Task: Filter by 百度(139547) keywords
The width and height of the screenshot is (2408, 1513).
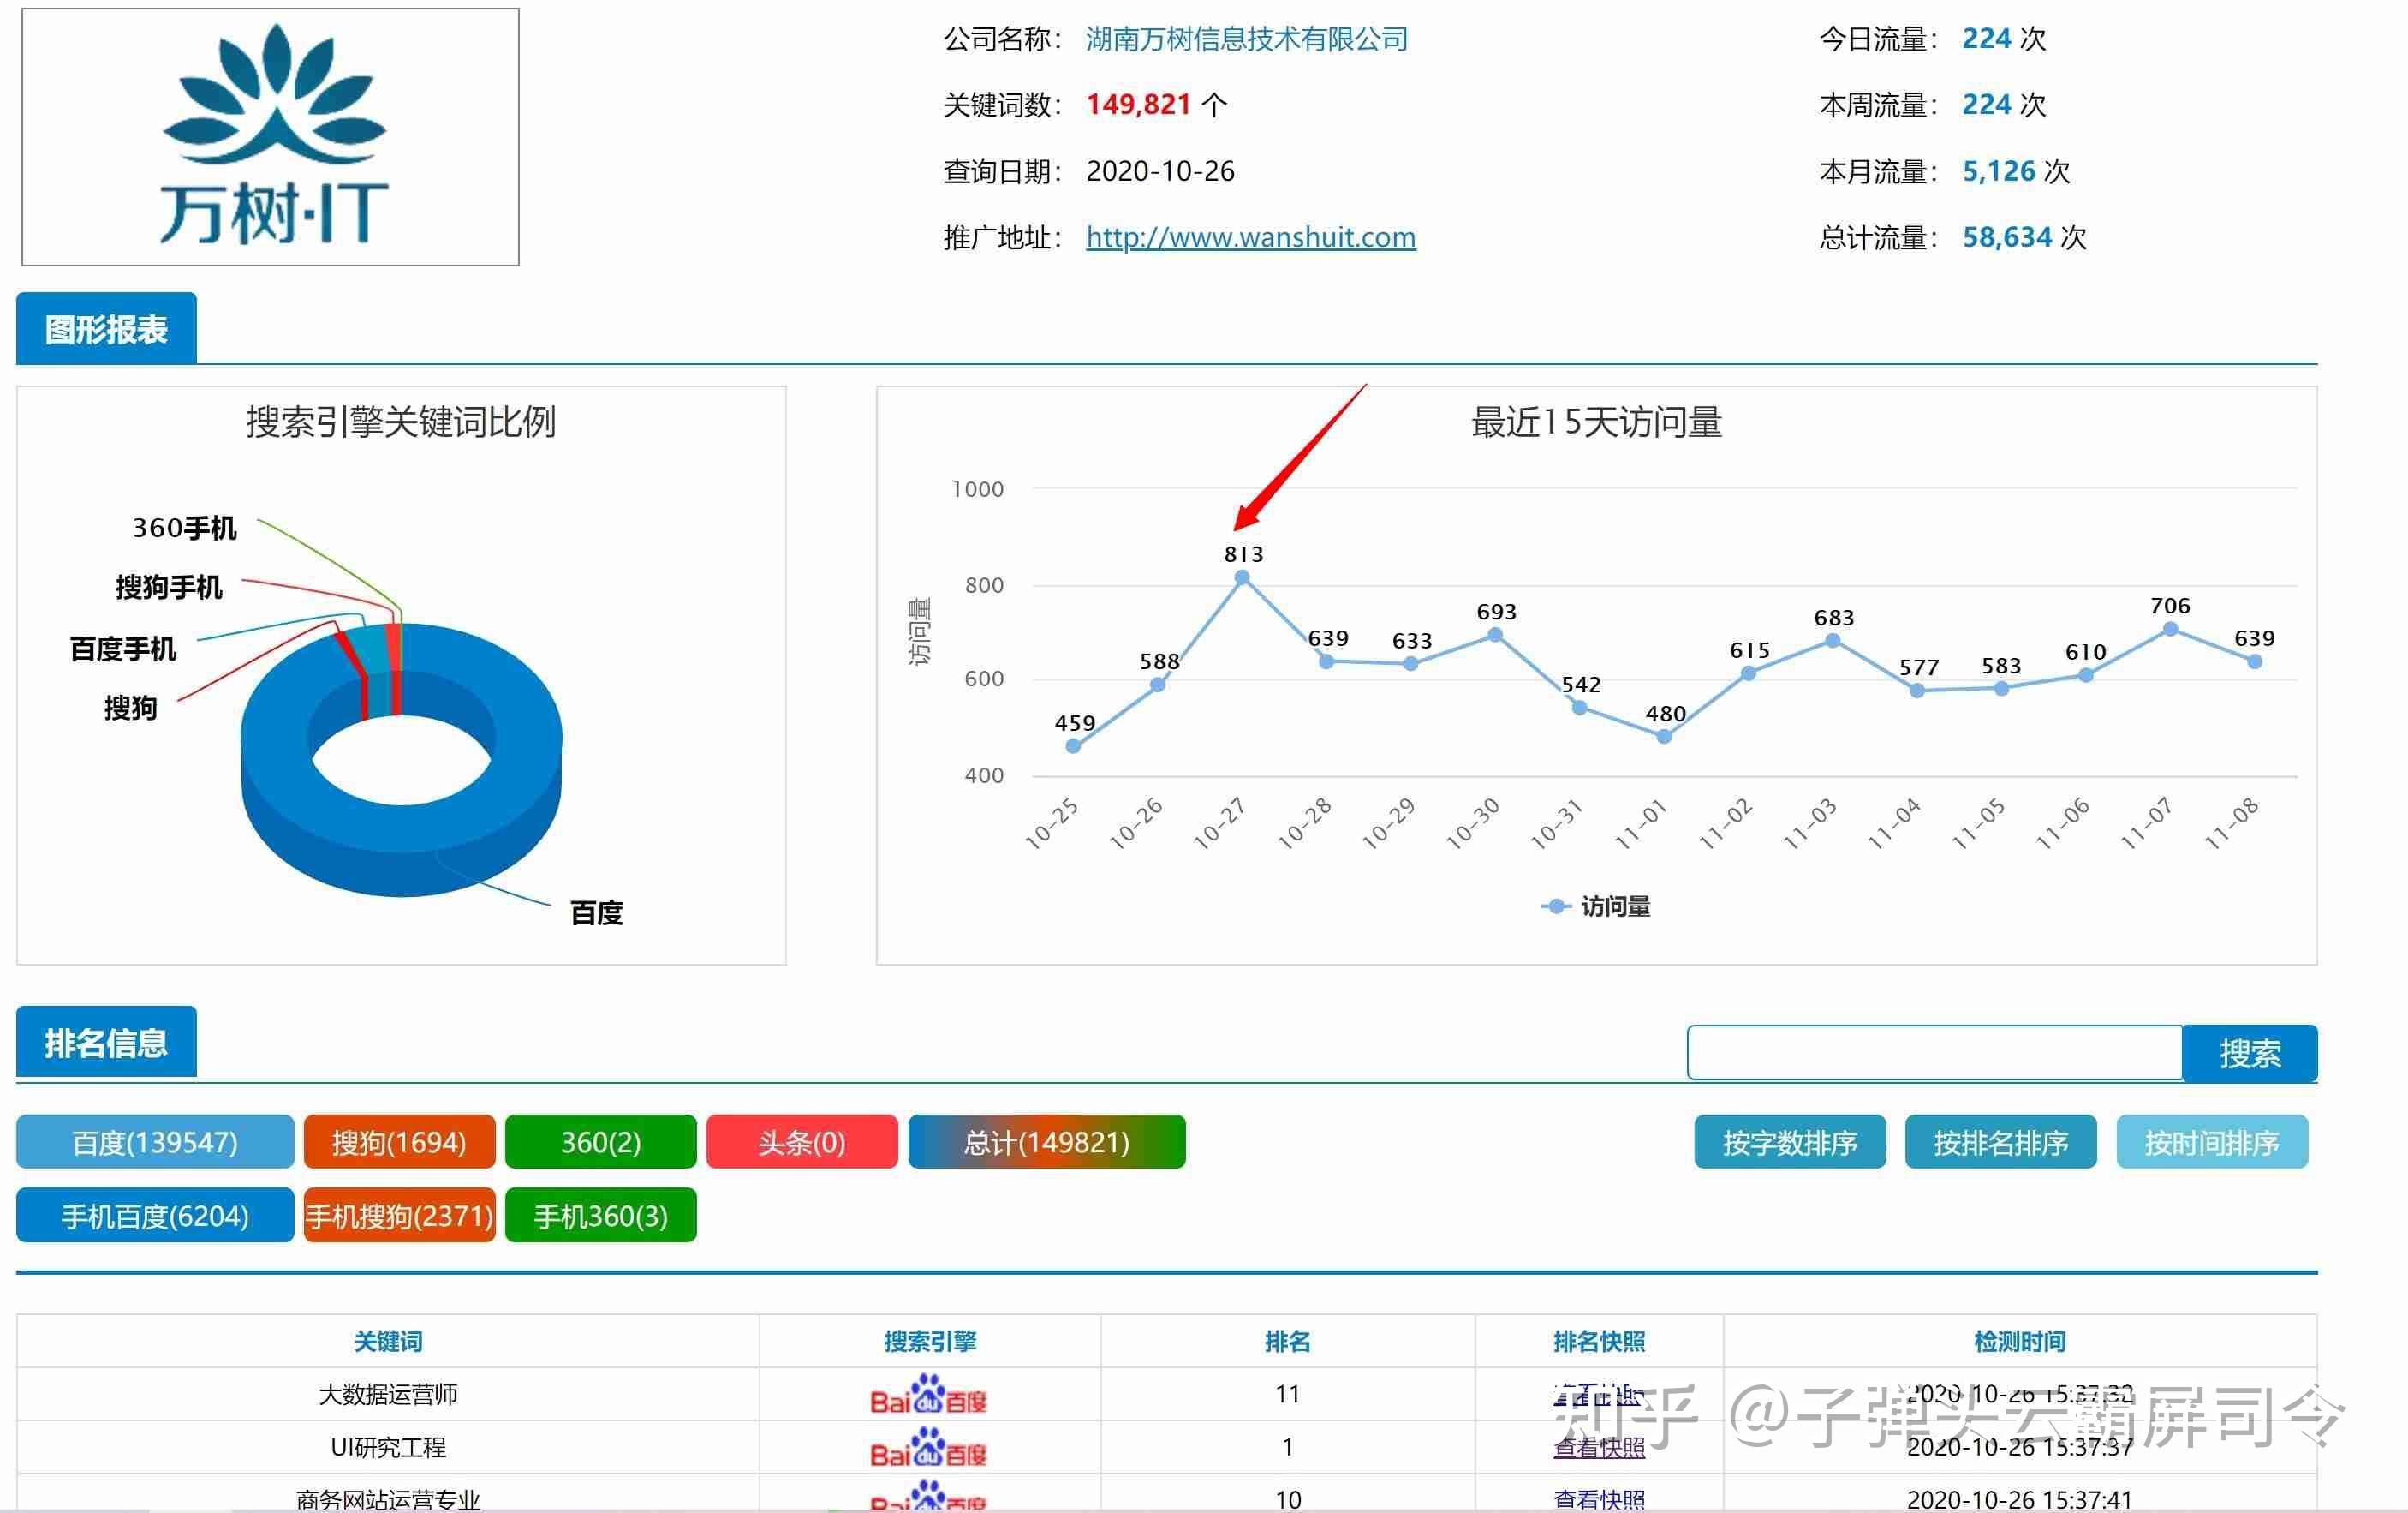Action: (155, 1142)
